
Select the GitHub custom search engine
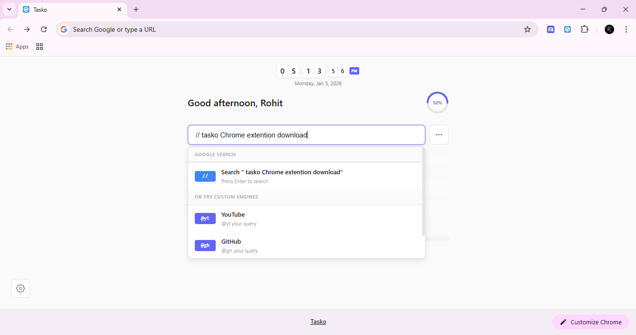pyautogui.click(x=305, y=246)
